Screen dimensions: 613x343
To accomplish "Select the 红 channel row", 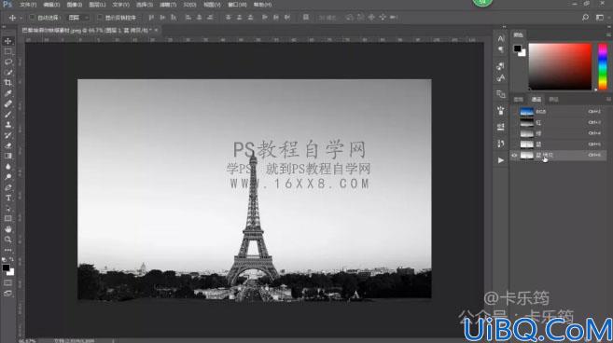I will pos(558,123).
